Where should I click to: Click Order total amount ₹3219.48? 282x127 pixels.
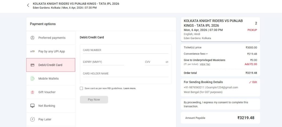coord(251,73)
